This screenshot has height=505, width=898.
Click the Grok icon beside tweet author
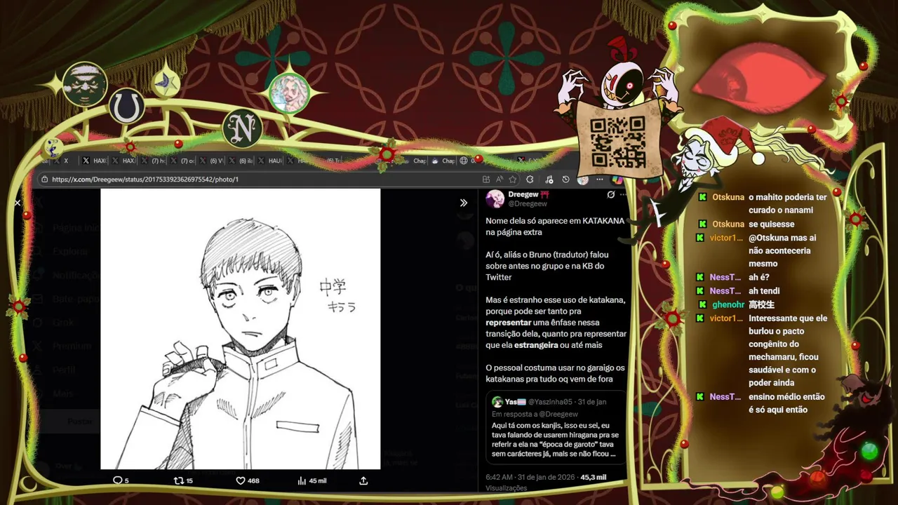tap(611, 194)
